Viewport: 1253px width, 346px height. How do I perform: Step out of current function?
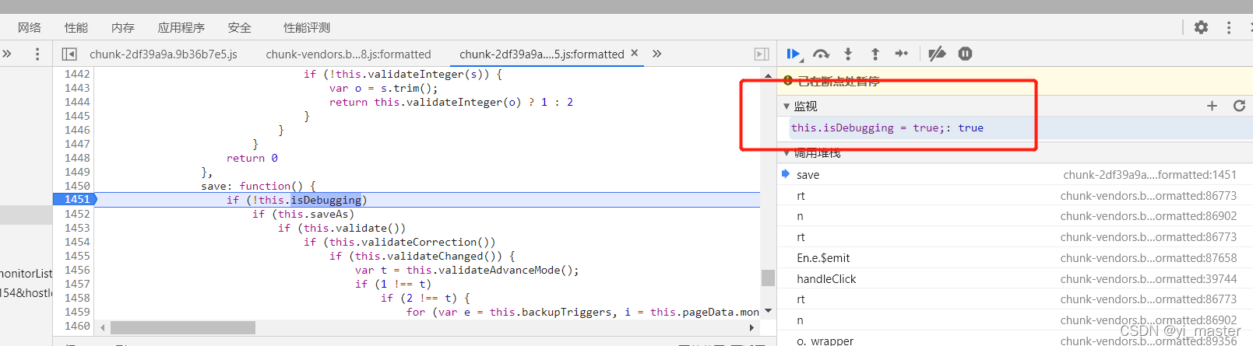tap(875, 54)
